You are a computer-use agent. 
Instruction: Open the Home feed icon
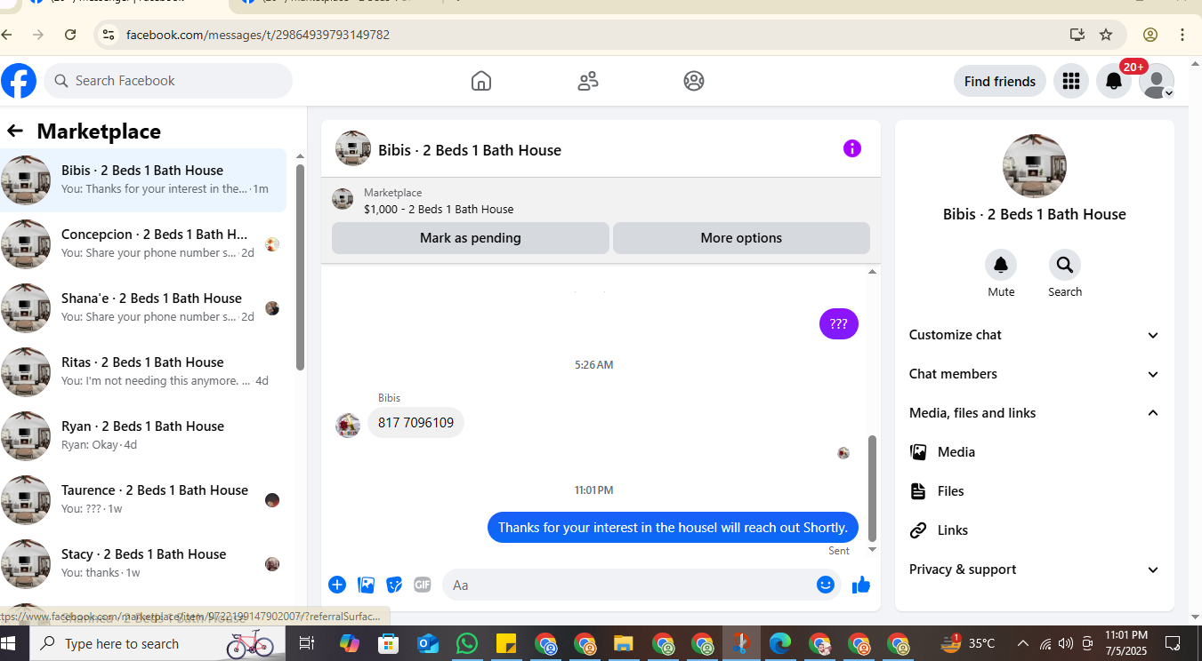click(x=481, y=81)
